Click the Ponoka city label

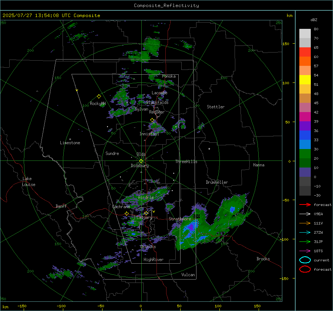pos(169,76)
